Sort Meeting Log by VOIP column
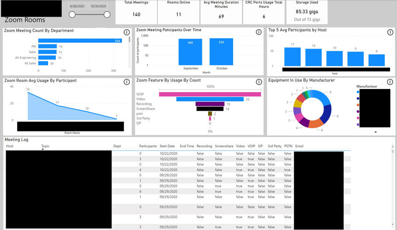This screenshot has height=230, width=397. (x=251, y=146)
